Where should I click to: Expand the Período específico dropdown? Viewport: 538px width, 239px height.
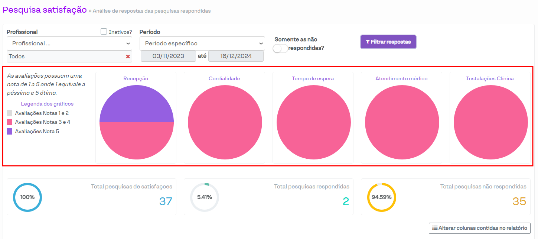point(202,43)
